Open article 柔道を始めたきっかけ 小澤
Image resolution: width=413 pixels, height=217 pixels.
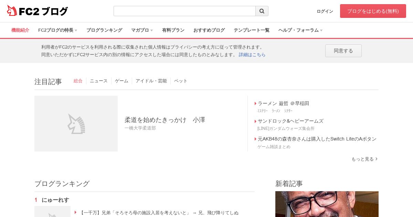(x=165, y=120)
